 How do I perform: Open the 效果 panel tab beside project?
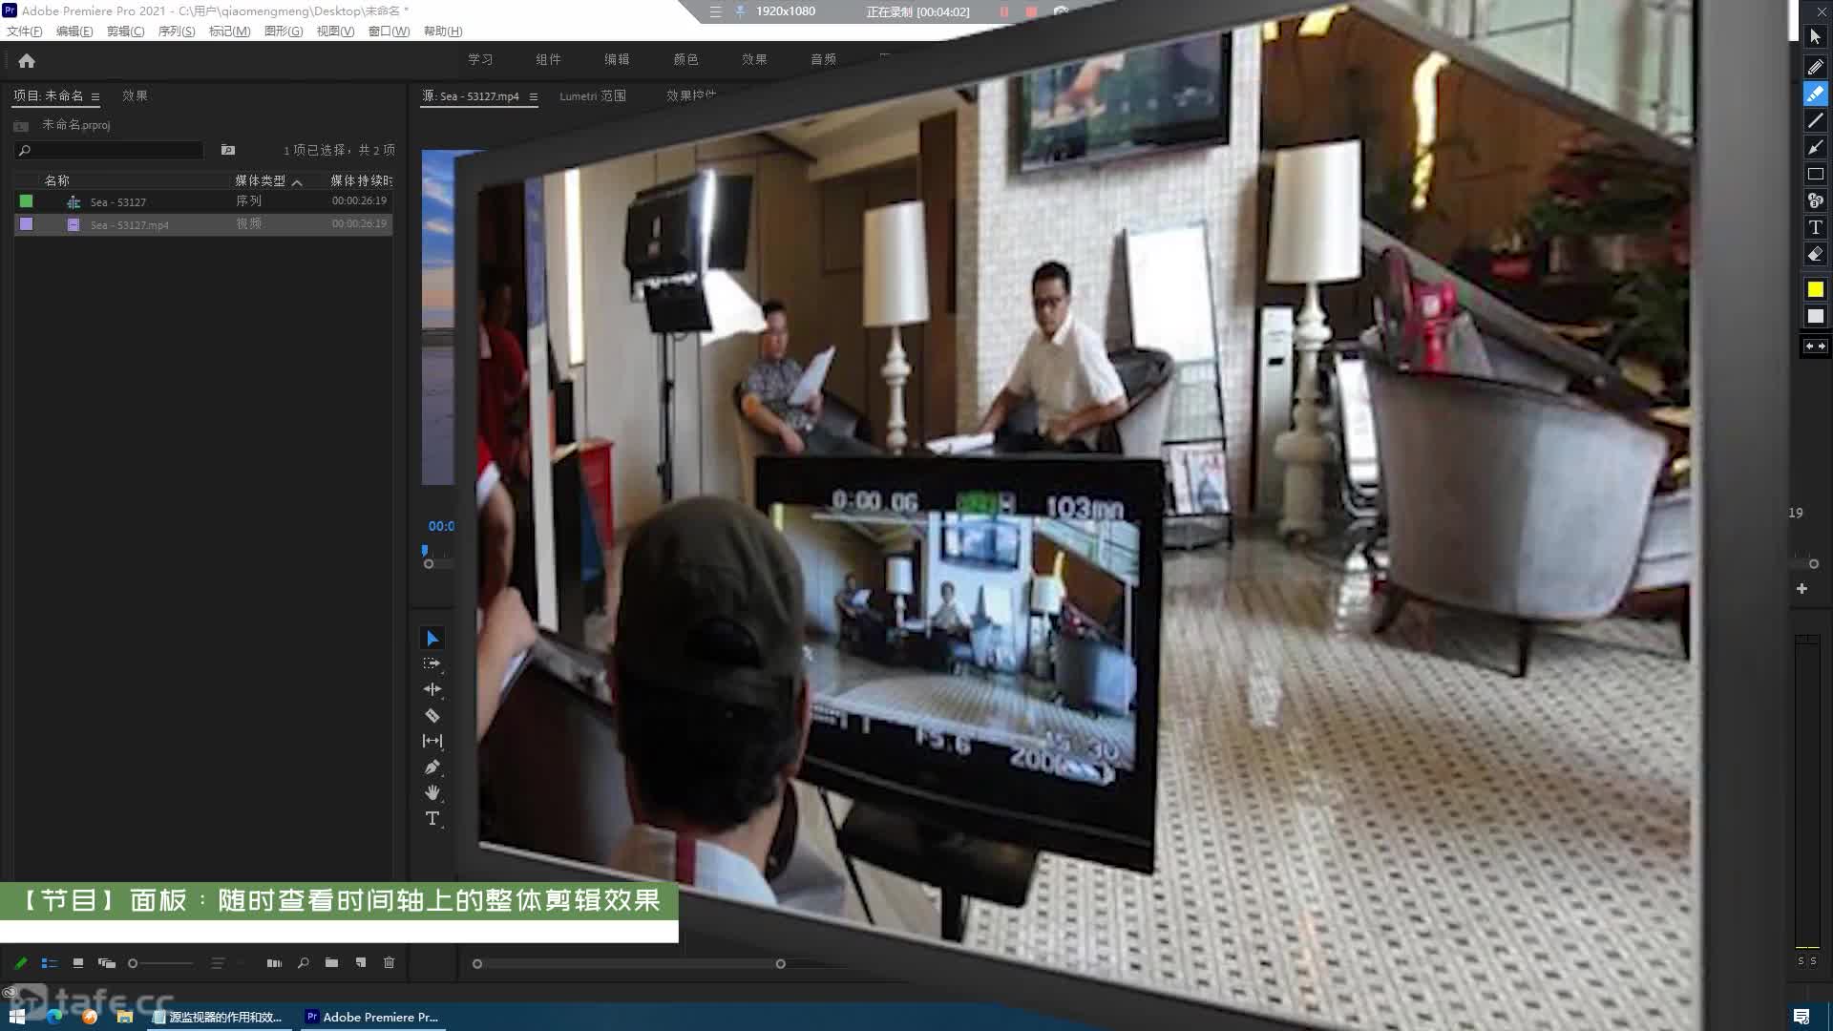(135, 95)
